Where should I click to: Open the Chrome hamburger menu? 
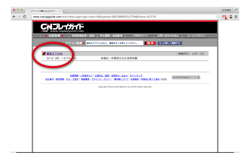pos(236,17)
